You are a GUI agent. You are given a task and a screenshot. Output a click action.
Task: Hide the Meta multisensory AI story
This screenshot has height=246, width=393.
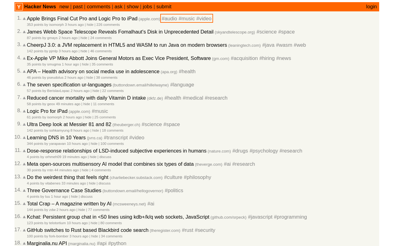[x=85, y=170]
